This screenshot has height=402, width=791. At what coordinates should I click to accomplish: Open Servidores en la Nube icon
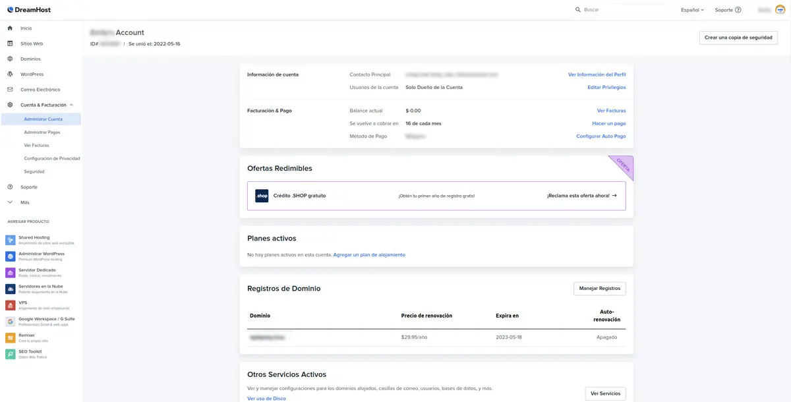(x=11, y=289)
